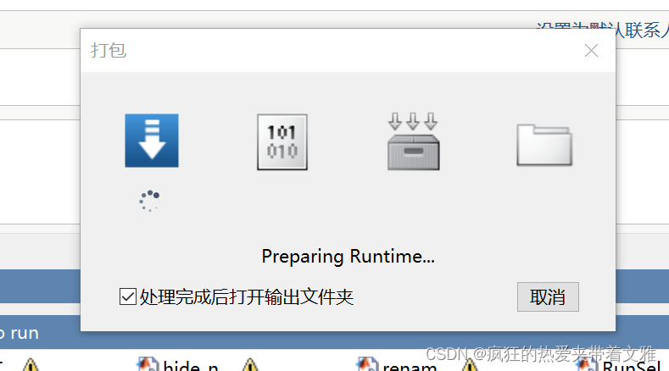Open the 设置为默认联系人 link

603,30
